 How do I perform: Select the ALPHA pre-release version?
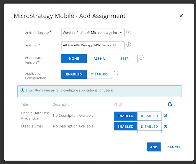[99, 58]
